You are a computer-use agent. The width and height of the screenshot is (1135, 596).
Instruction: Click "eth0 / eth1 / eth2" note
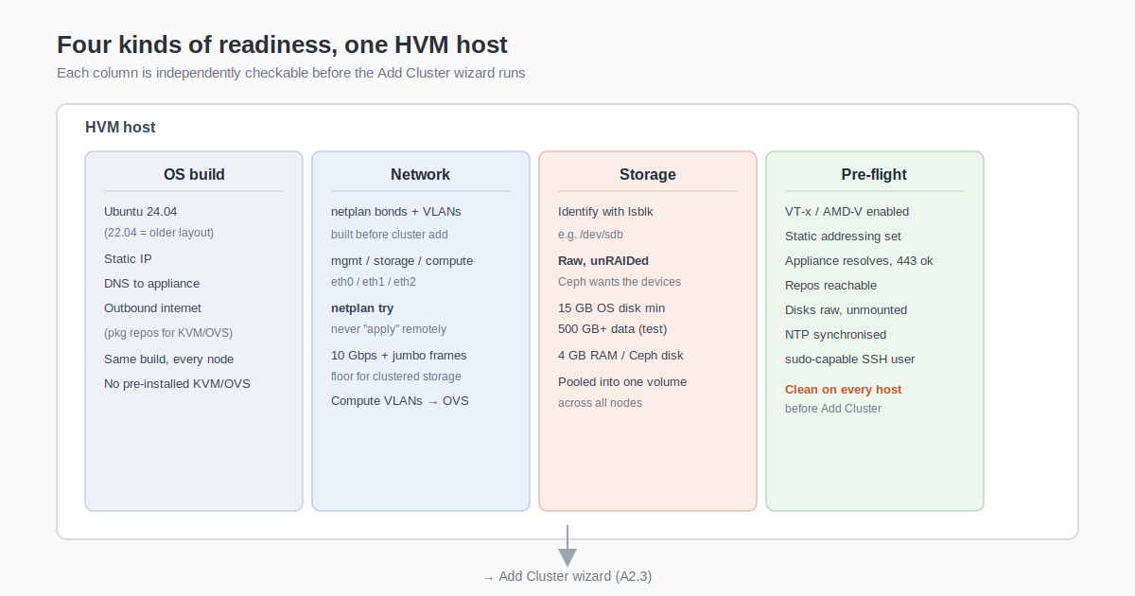point(374,282)
